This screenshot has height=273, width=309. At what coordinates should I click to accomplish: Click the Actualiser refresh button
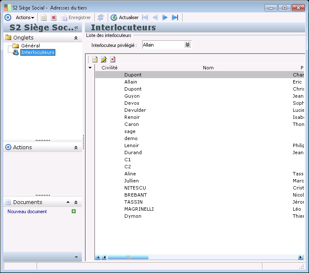(x=125, y=17)
